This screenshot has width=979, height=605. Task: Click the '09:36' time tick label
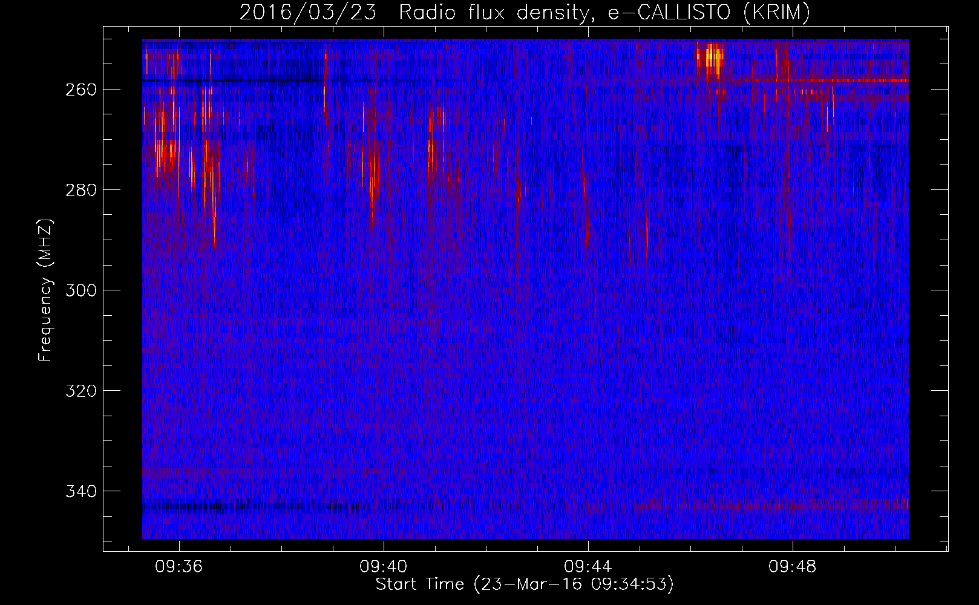pyautogui.click(x=179, y=567)
